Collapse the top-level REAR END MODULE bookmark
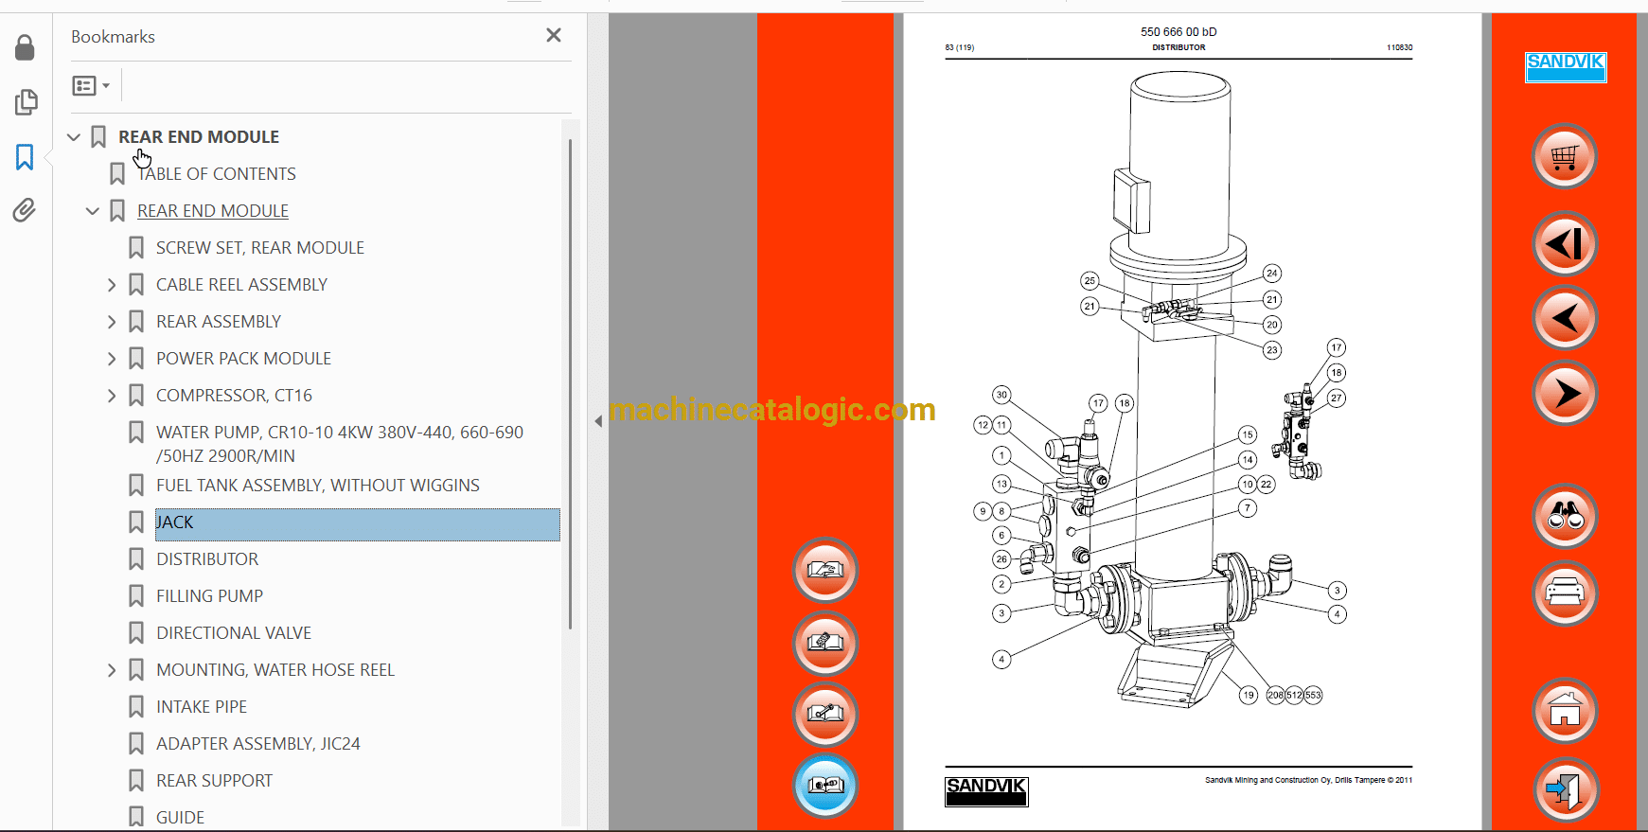 click(74, 137)
